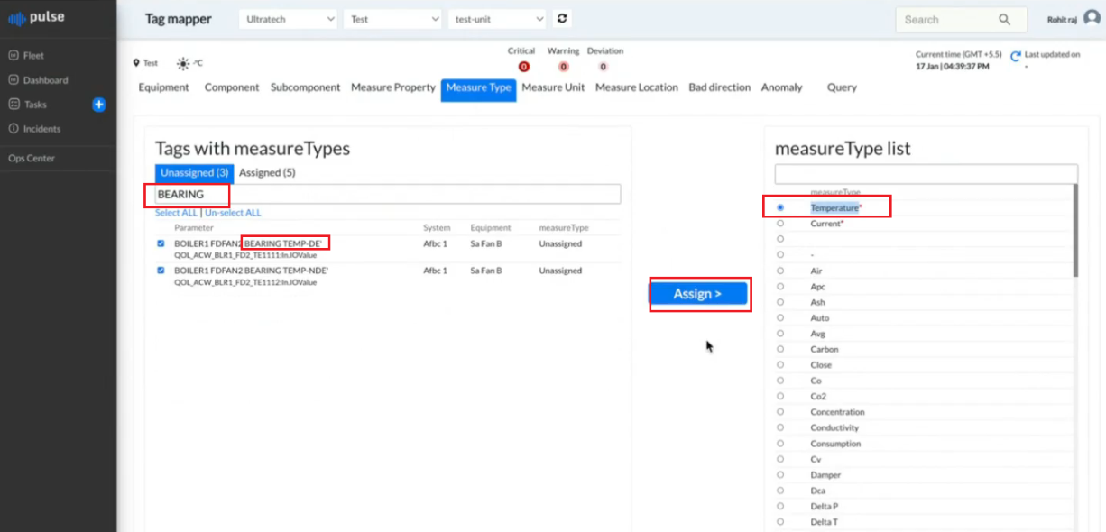
Task: Select the Consumption radio button
Action: [x=780, y=444]
